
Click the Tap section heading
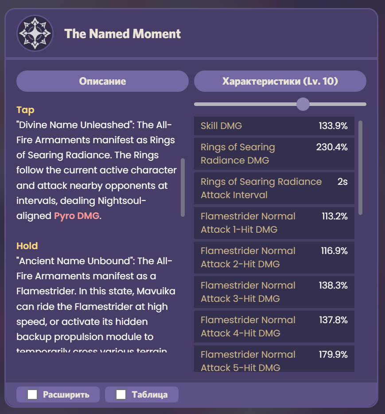coord(25,109)
